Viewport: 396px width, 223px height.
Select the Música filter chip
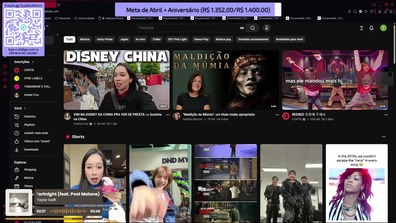[x=85, y=39]
